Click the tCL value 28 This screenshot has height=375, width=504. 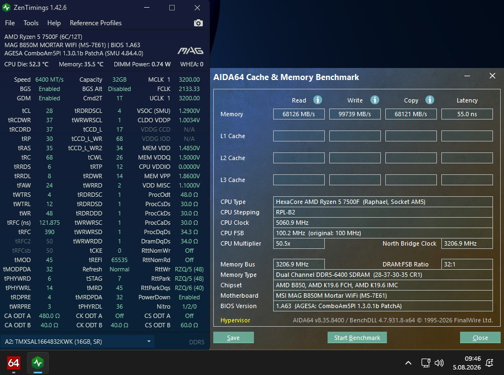49,111
